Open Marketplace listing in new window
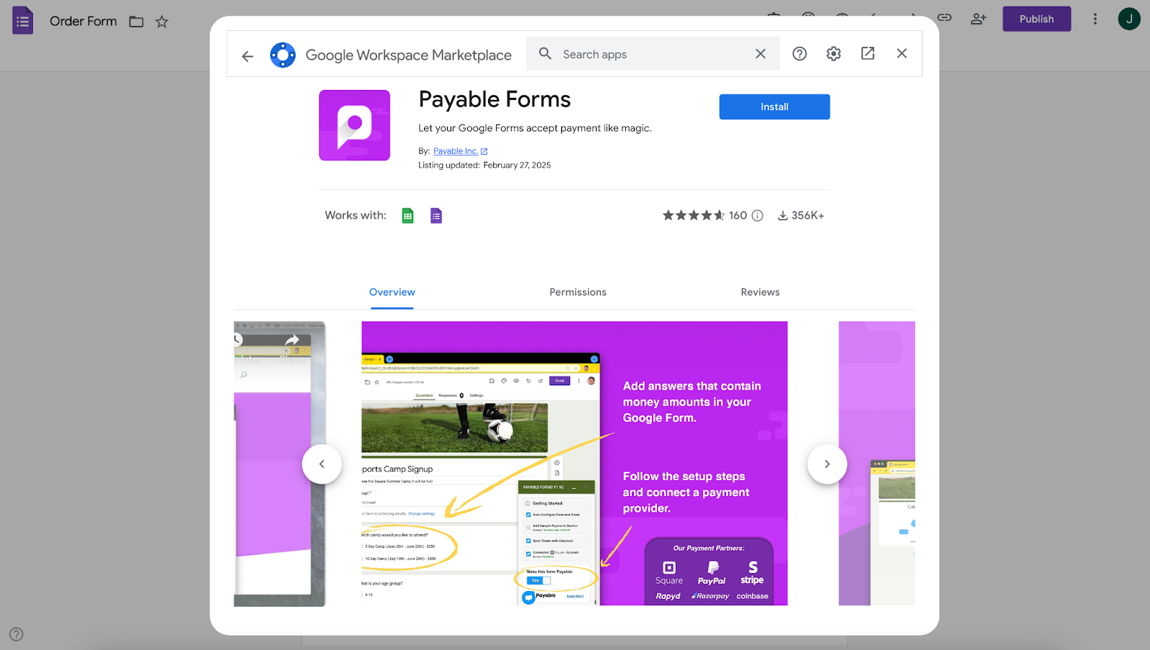Image resolution: width=1150 pixels, height=650 pixels. [x=868, y=54]
